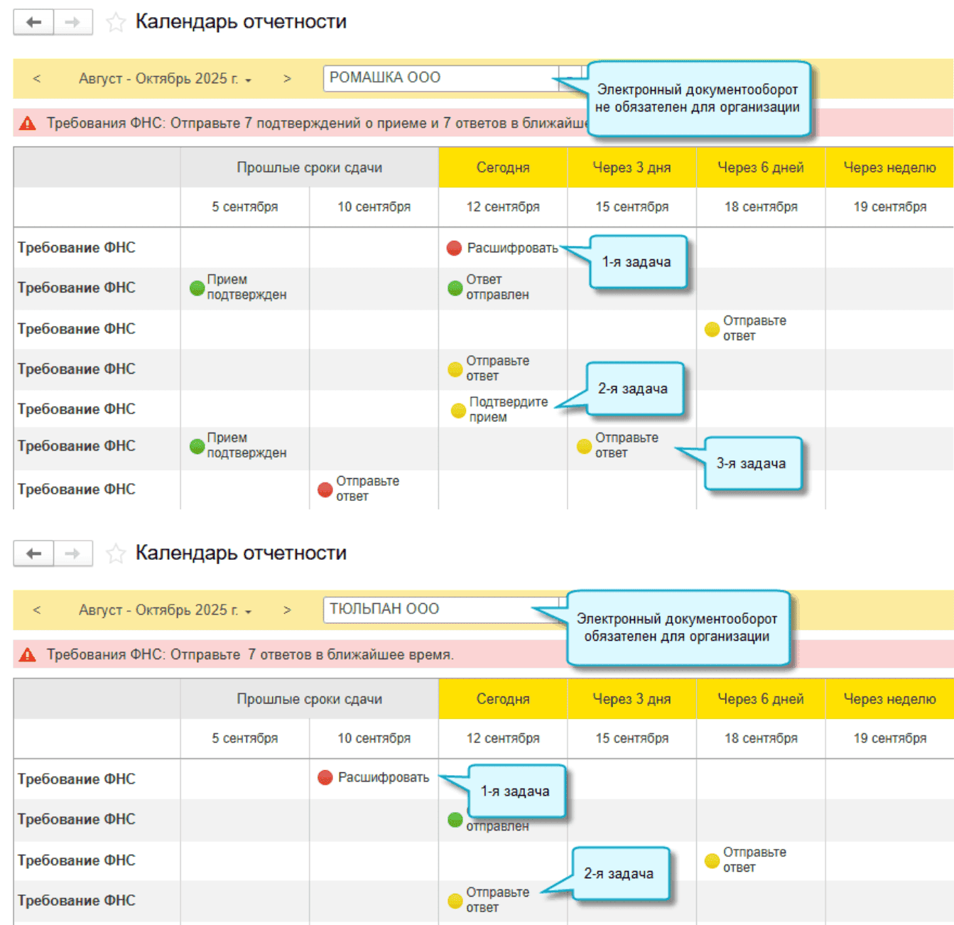Open Ответ отправлен status in РОМАШКА ООО calendar

pos(497,287)
